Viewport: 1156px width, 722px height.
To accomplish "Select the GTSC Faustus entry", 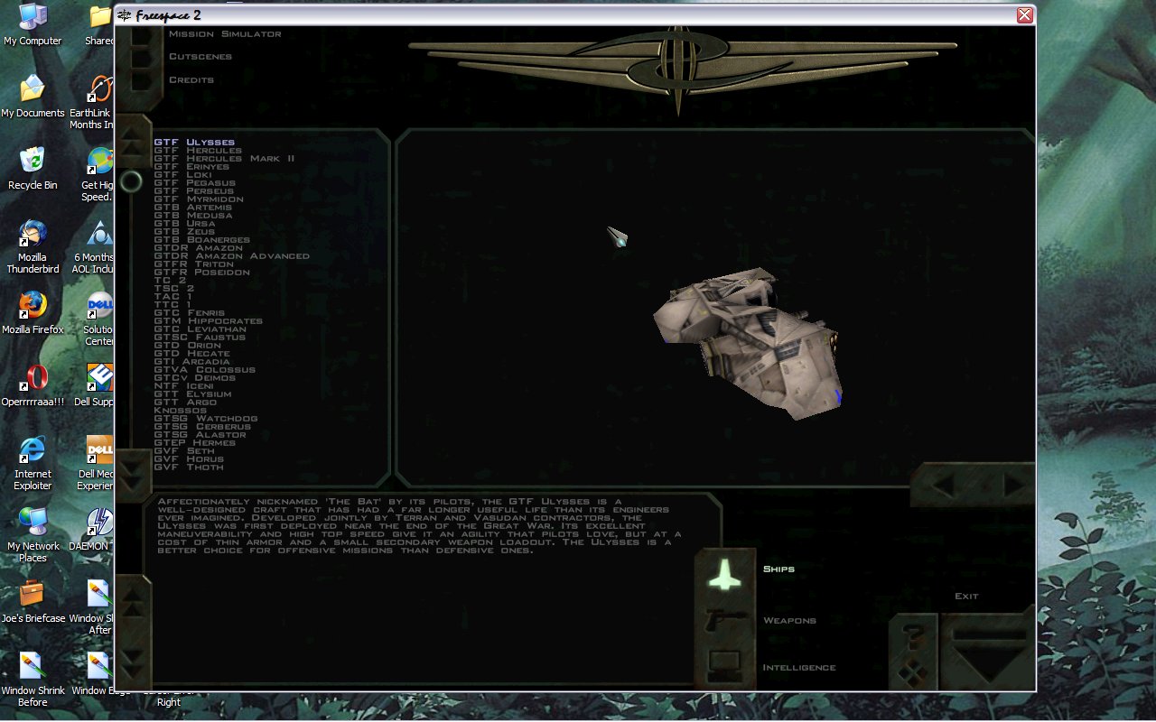I will (200, 338).
